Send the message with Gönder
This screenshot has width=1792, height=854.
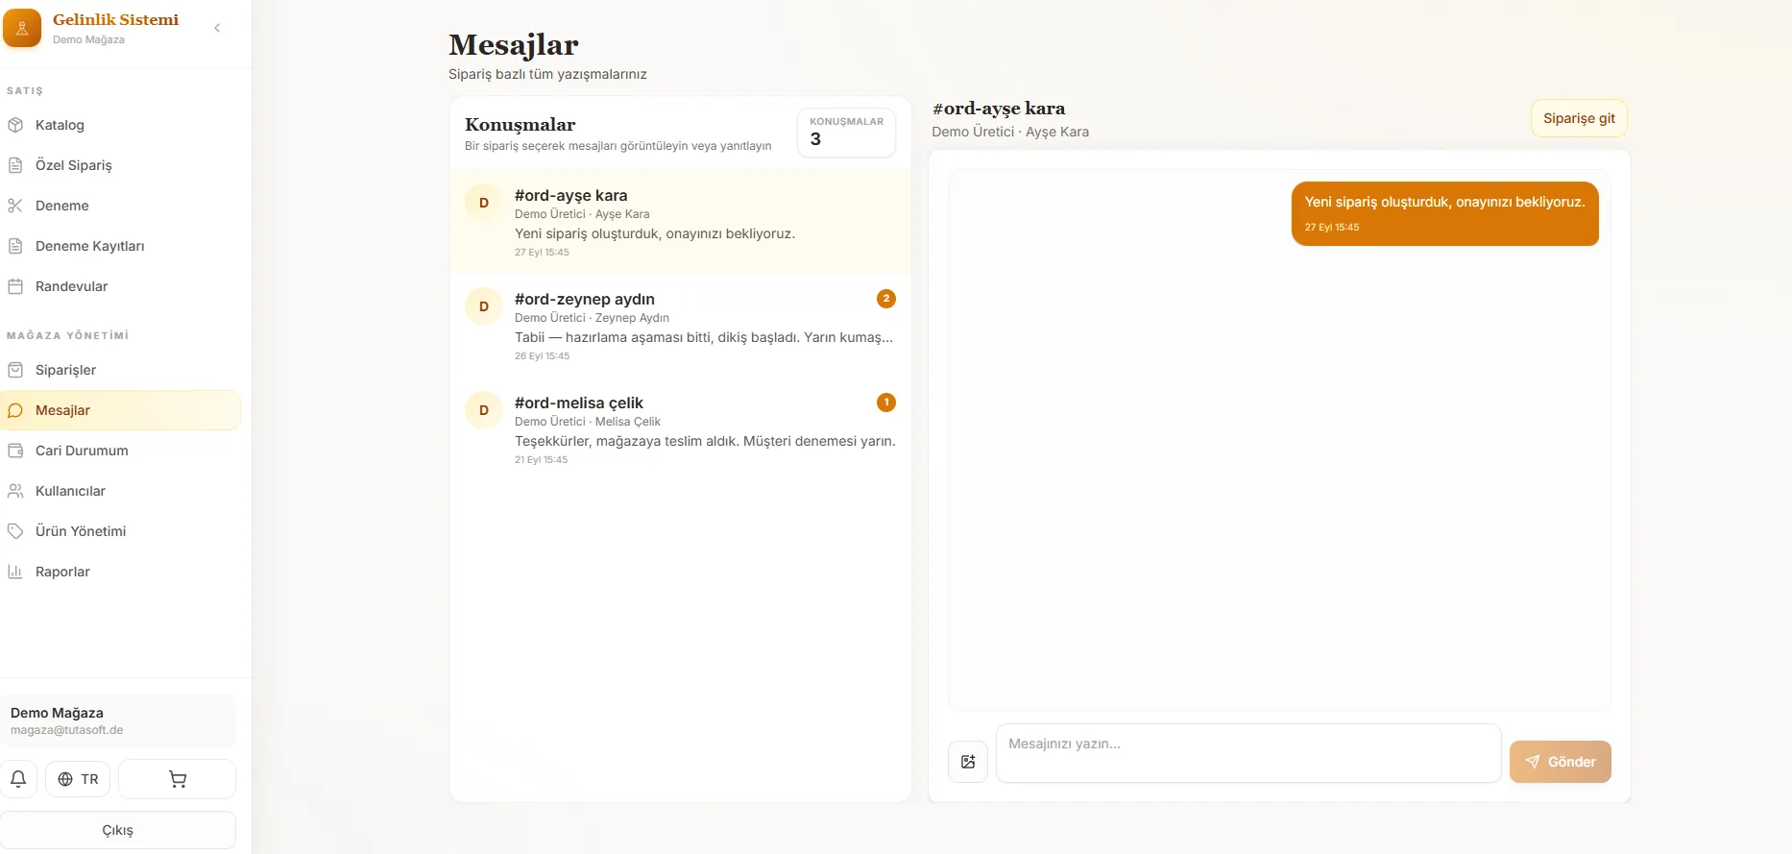tap(1561, 762)
